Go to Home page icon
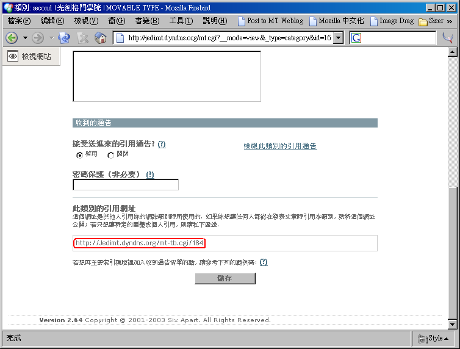Image resolution: width=460 pixels, height=349 pixels. coord(101,38)
